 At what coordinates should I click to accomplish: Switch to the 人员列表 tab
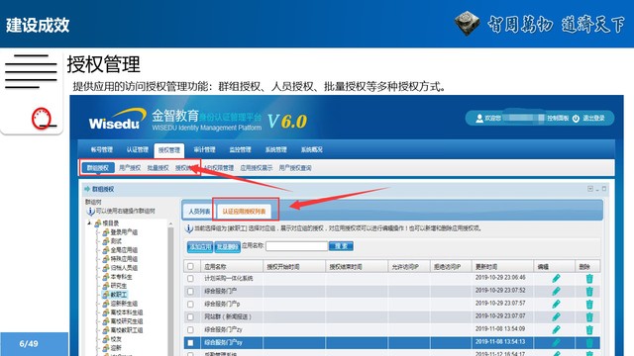[x=199, y=212]
